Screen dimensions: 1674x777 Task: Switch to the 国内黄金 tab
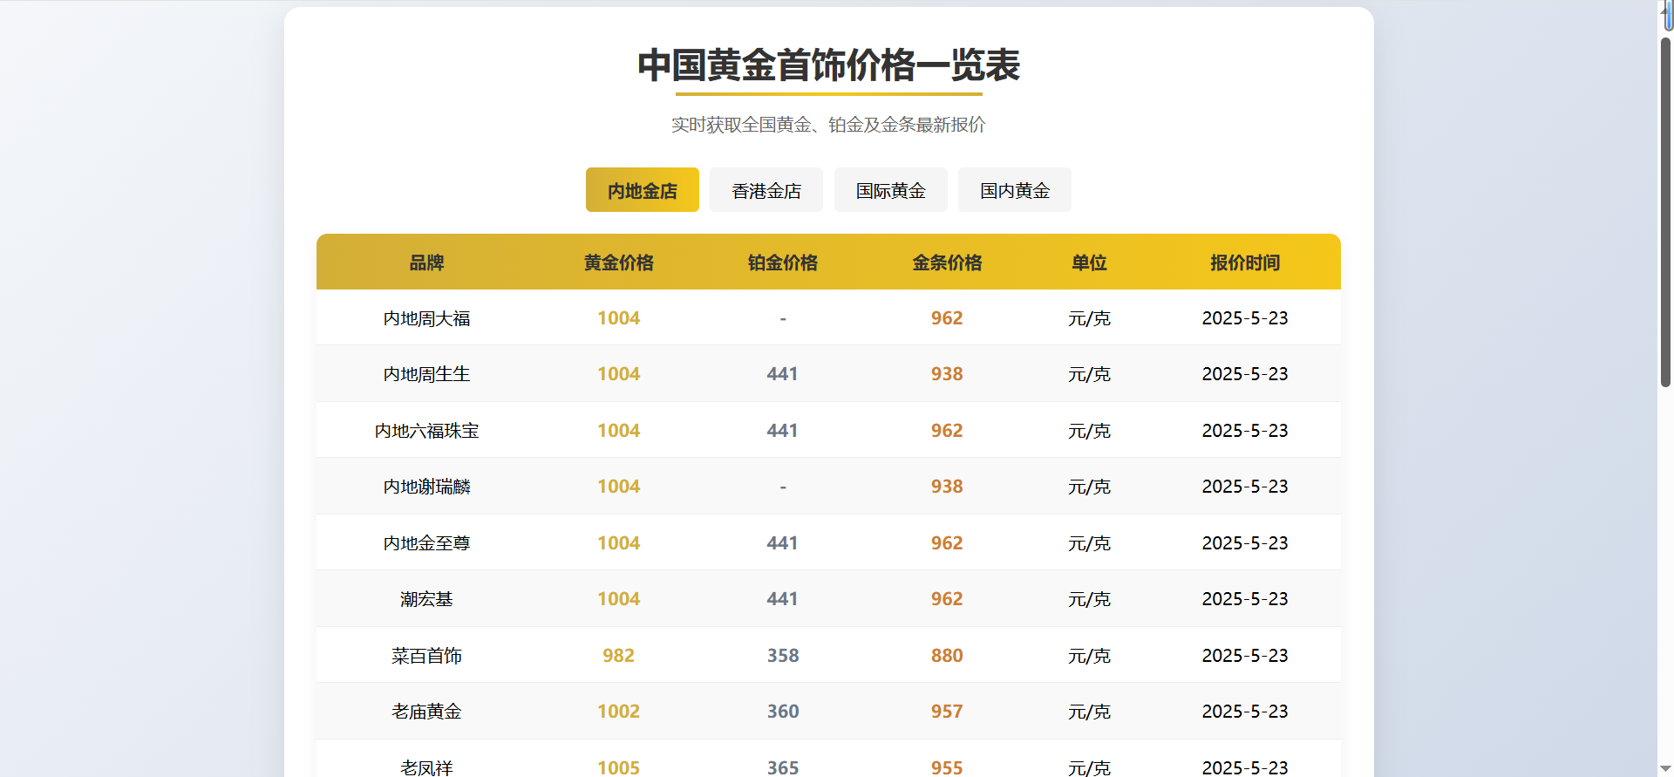click(x=1014, y=190)
